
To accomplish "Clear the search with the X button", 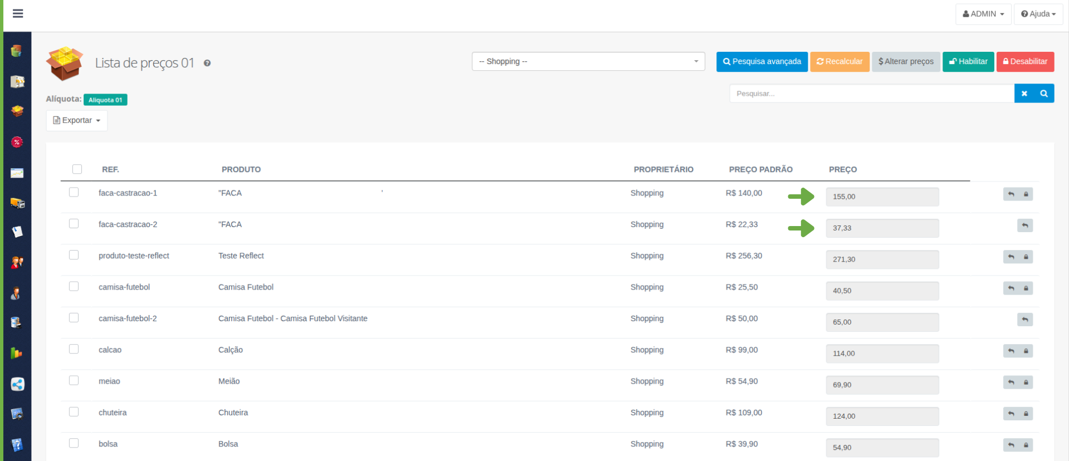I will (x=1024, y=94).
